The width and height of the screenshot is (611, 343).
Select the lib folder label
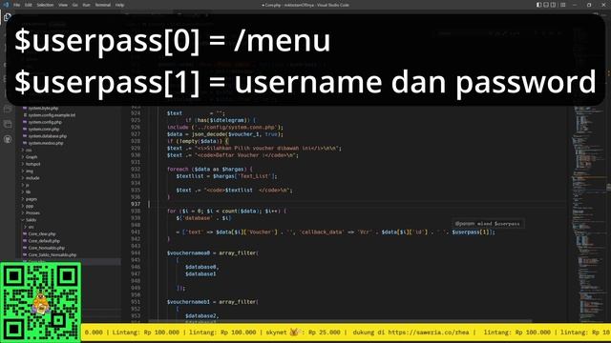(28, 192)
